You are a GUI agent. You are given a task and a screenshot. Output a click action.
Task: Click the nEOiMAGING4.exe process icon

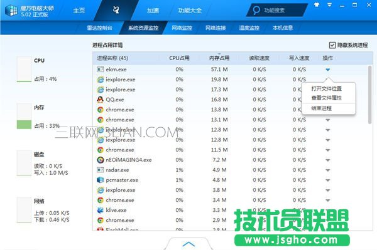(x=101, y=160)
